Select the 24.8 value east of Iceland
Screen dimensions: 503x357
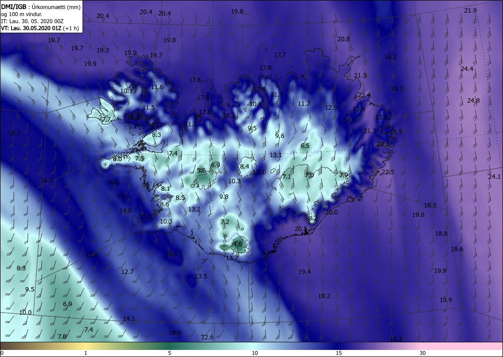tap(473, 101)
